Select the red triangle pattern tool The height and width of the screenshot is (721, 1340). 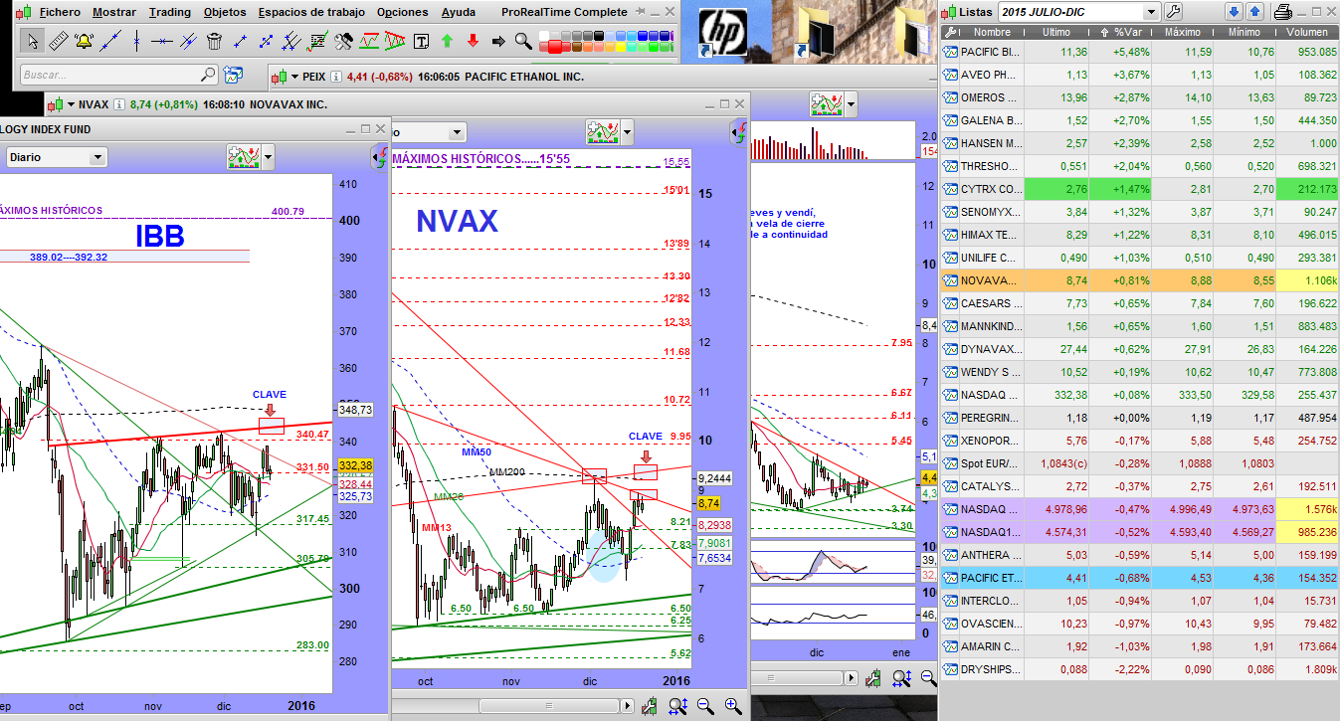pos(395,41)
